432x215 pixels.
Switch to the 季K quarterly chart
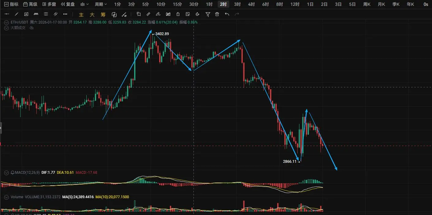[x=396, y=4]
